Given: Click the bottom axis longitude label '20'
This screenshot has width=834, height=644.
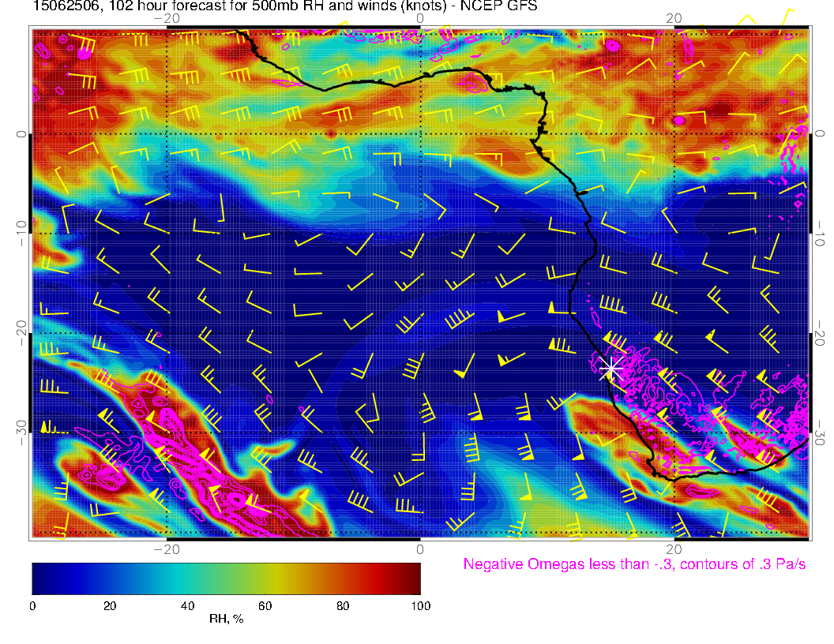Looking at the screenshot, I should tap(674, 549).
